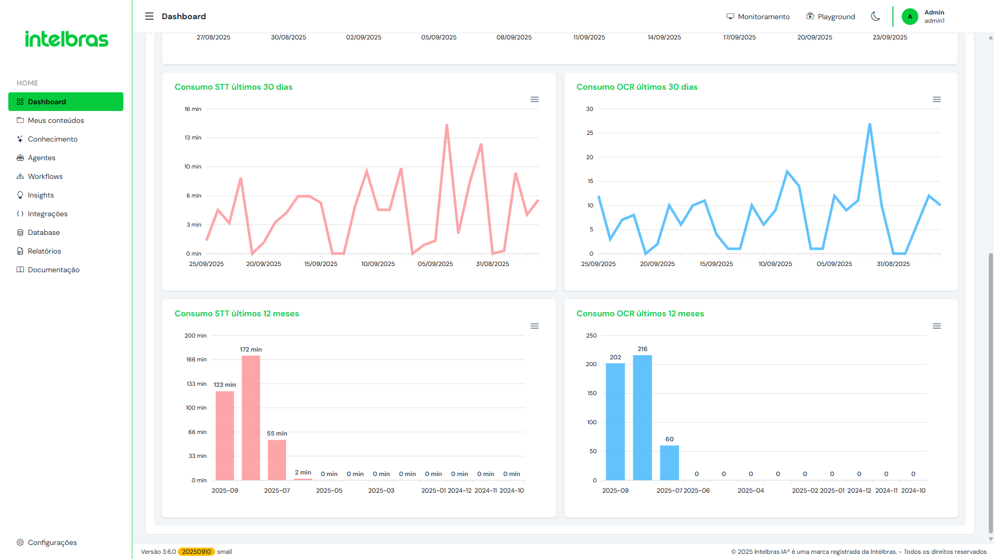Screen dimensions: 994x559
Task: Click the page vertical scrollbar thumb
Action: click(991, 393)
